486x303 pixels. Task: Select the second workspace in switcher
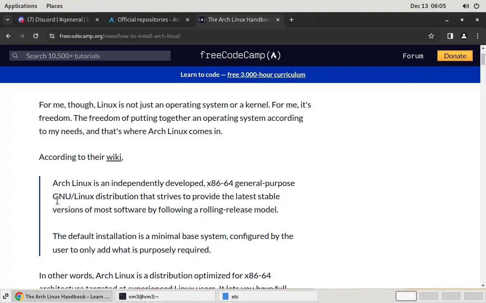click(x=428, y=296)
